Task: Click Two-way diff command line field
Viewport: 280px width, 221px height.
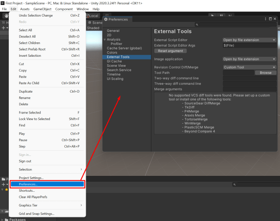Action: [x=250, y=78]
